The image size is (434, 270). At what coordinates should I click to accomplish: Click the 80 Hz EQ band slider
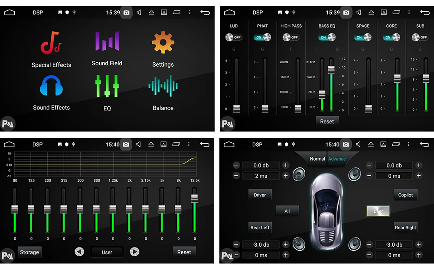(x=15, y=210)
